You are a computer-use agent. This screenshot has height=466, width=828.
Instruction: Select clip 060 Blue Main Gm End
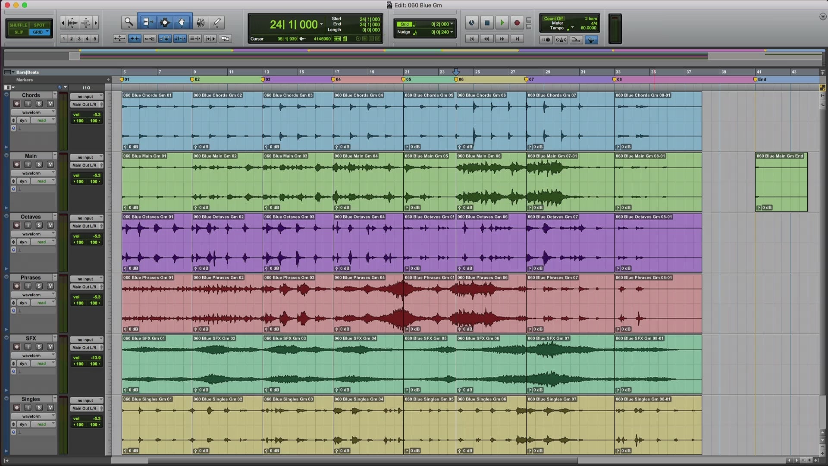(x=781, y=182)
